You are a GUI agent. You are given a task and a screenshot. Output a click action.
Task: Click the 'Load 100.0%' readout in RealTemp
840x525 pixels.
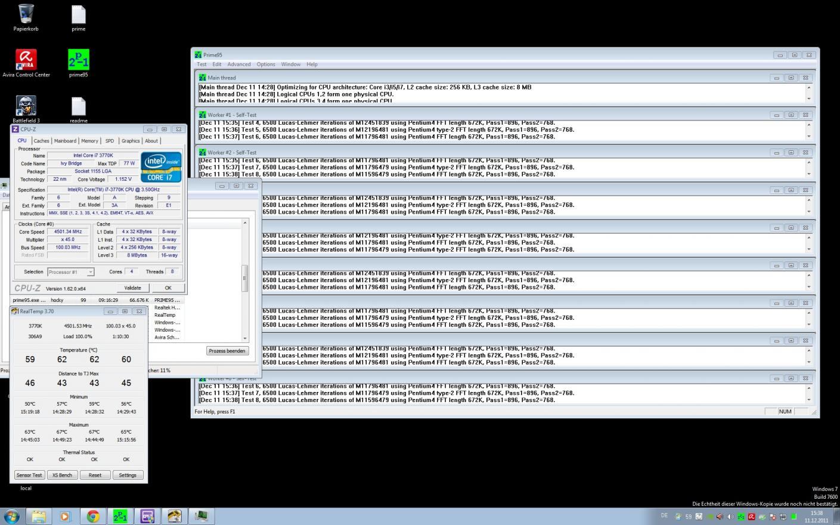click(78, 336)
